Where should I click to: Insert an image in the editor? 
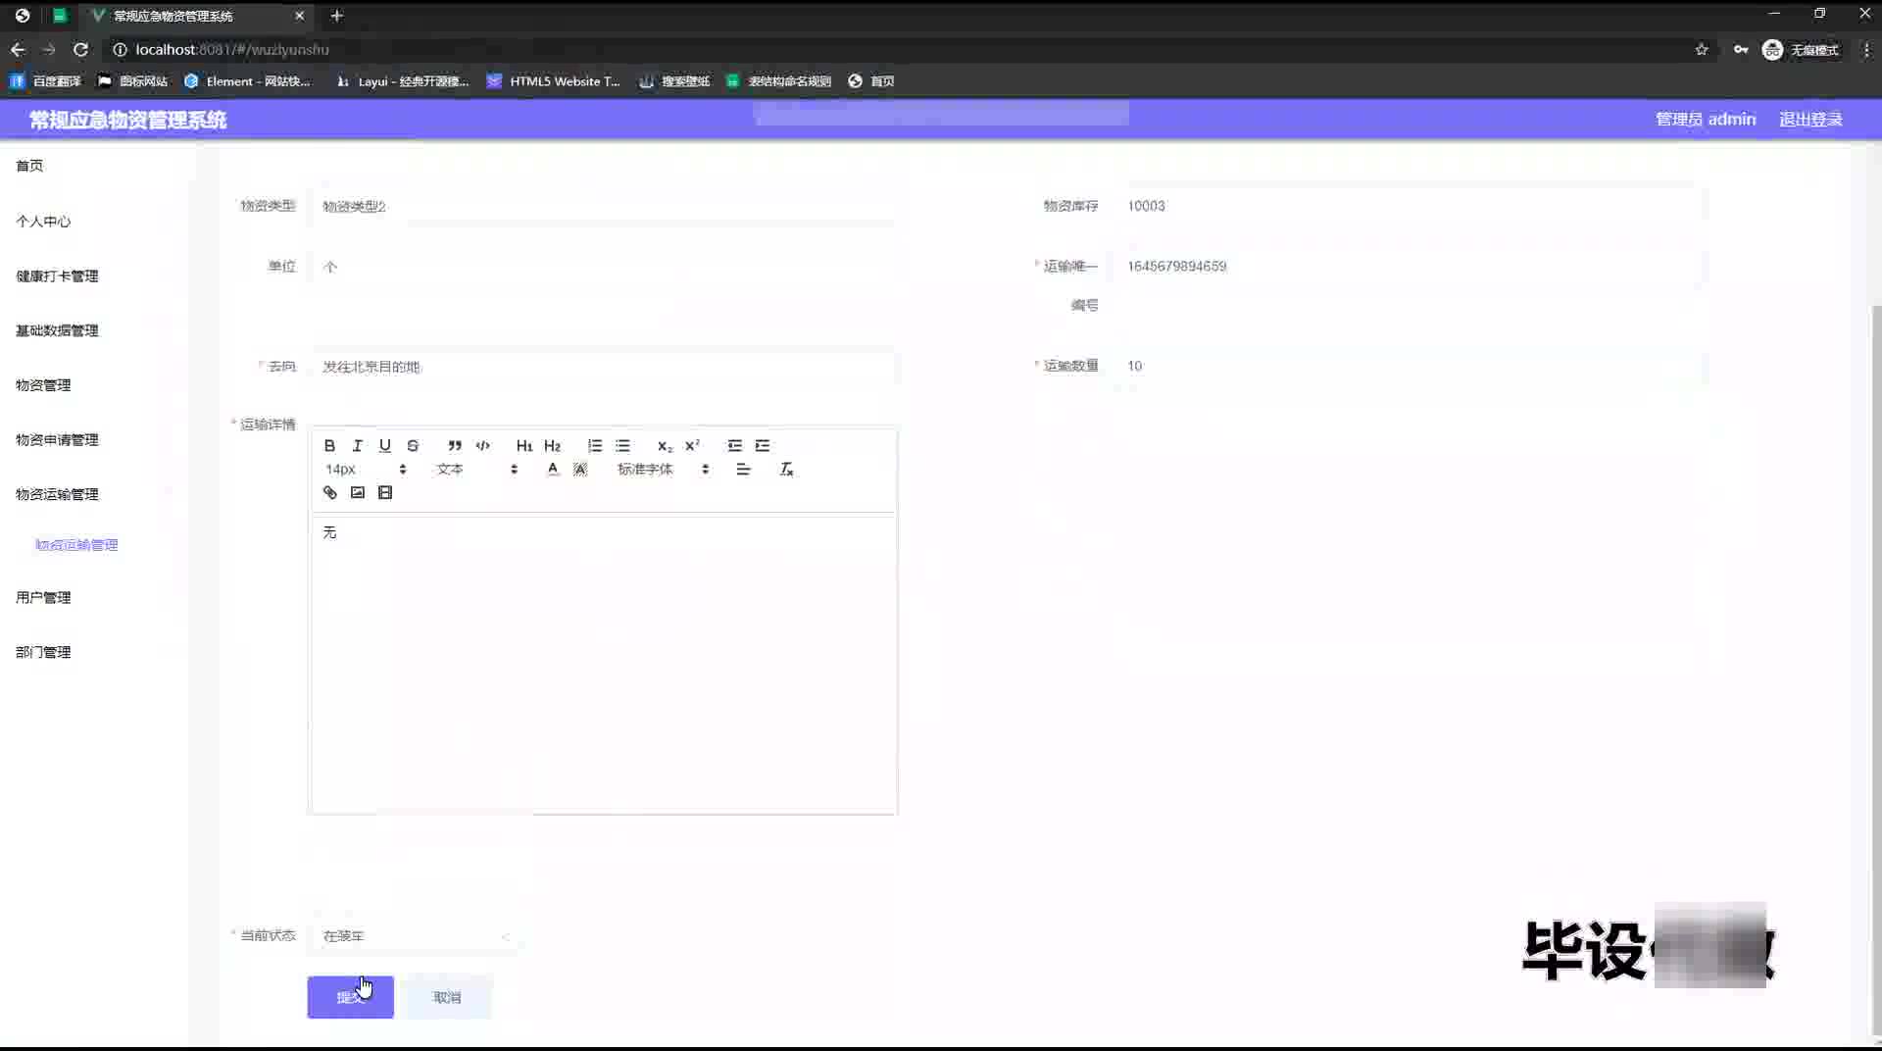(357, 492)
